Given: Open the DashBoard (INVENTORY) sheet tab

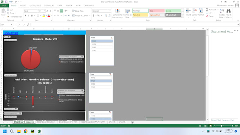Looking at the screenshot, I should (x=93, y=122).
